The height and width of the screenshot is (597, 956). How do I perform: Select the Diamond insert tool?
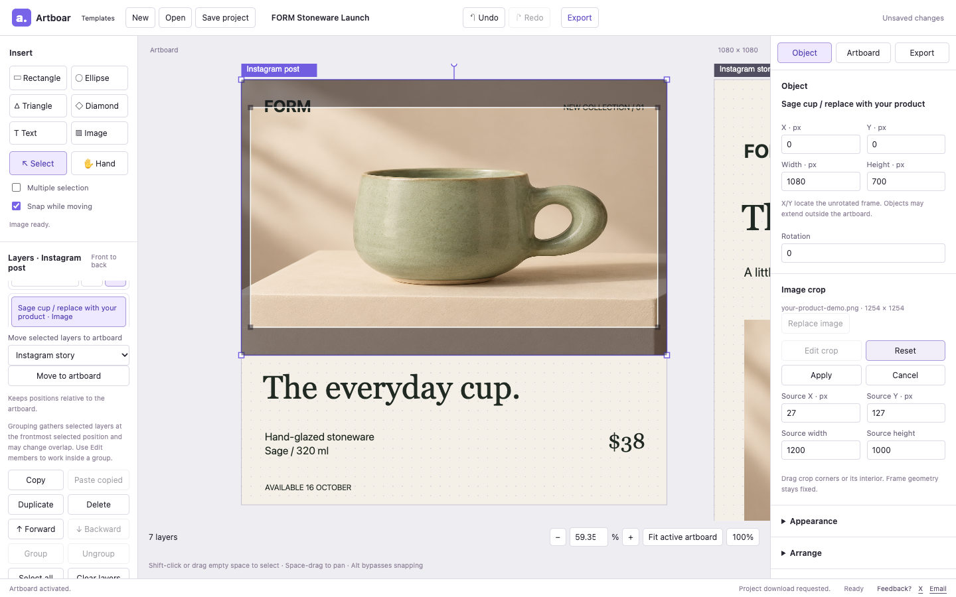100,106
